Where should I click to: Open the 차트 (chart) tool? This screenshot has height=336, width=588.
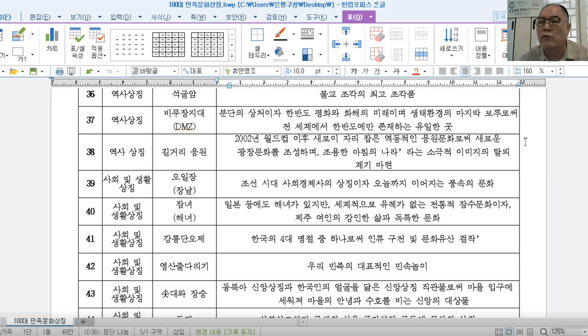point(52,40)
